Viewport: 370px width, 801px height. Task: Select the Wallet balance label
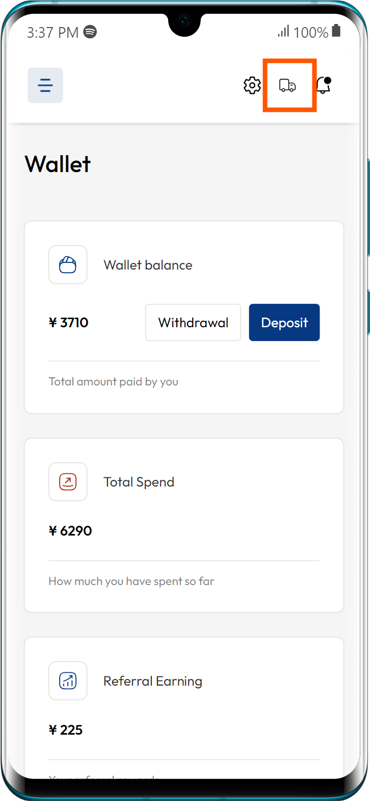point(148,265)
